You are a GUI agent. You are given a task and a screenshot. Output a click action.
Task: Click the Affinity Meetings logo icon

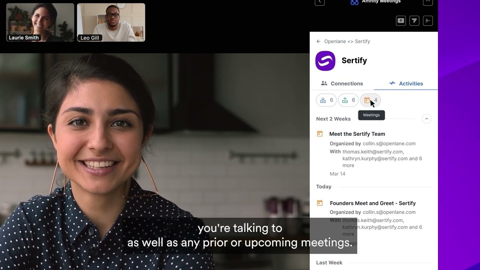354,2
